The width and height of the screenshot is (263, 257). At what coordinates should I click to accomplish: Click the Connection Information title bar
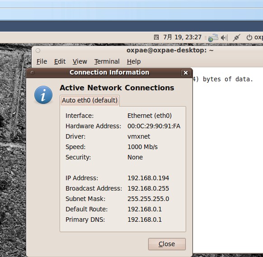coord(109,73)
